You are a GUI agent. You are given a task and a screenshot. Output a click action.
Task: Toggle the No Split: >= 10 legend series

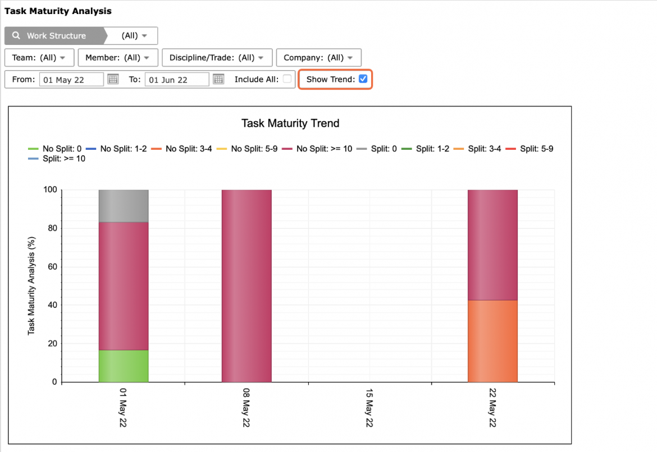pos(317,149)
